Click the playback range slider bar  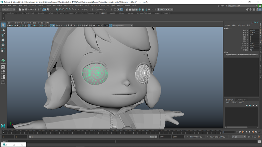93,137
